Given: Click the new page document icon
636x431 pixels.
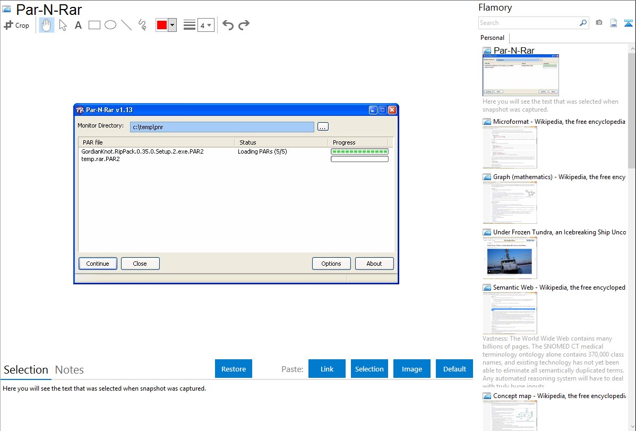Looking at the screenshot, I should coord(614,23).
